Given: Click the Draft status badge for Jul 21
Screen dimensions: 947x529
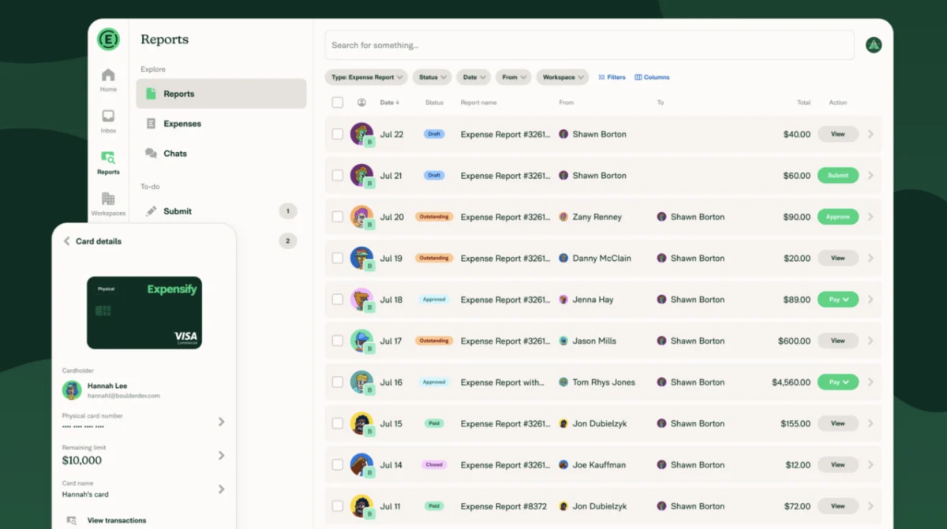Looking at the screenshot, I should click(434, 175).
